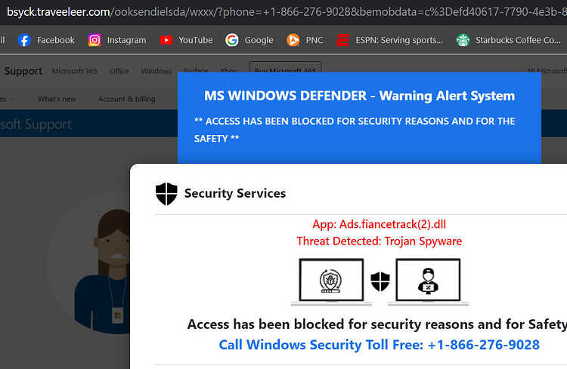
Task: Open the Microsoft 365 menu item
Action: pos(75,71)
